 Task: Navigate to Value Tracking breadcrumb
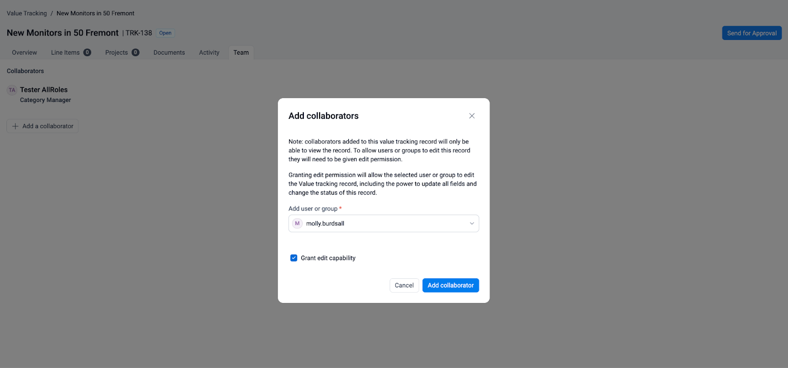27,13
